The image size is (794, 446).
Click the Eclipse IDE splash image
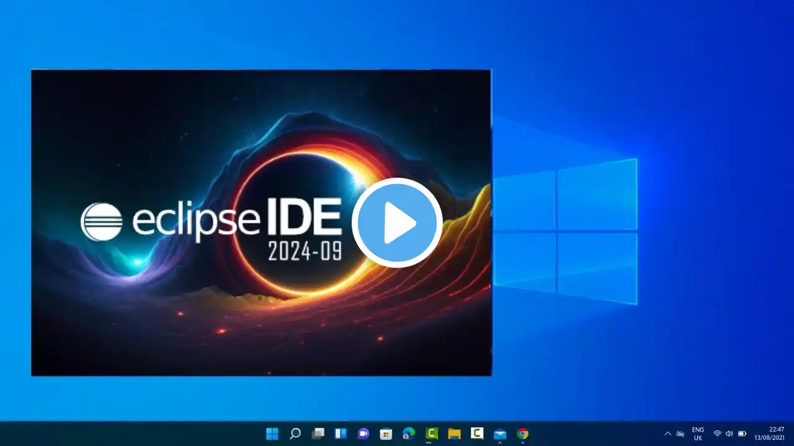point(261,222)
